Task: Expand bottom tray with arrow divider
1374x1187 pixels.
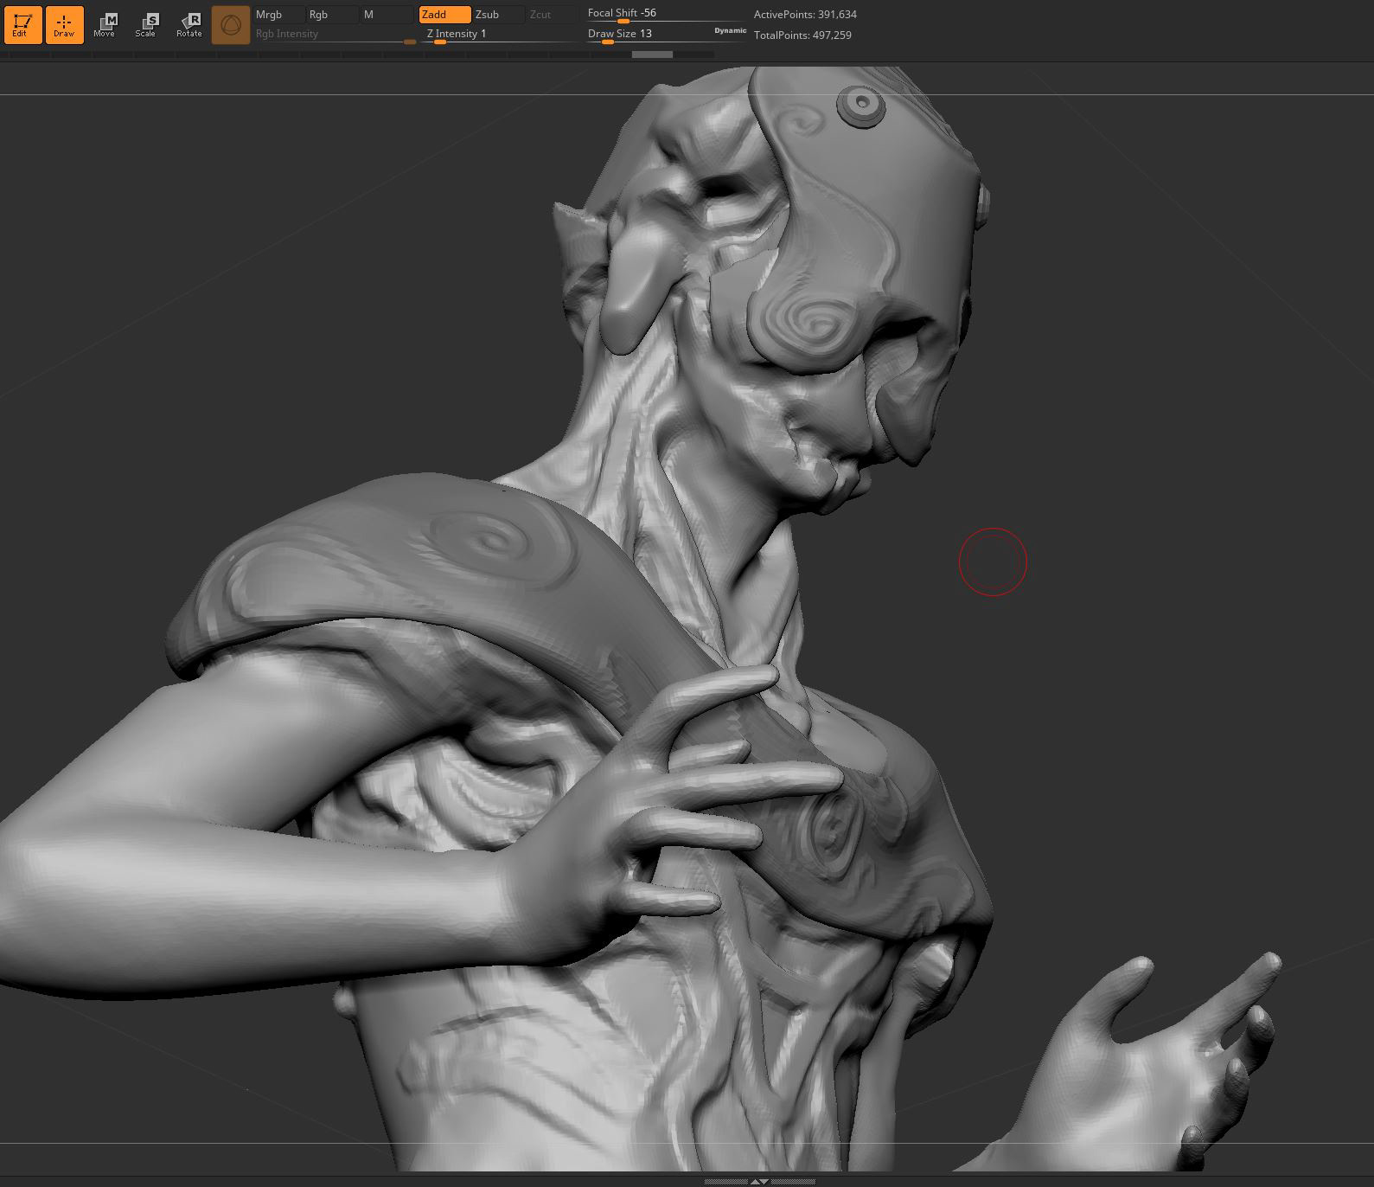Action: (758, 1181)
